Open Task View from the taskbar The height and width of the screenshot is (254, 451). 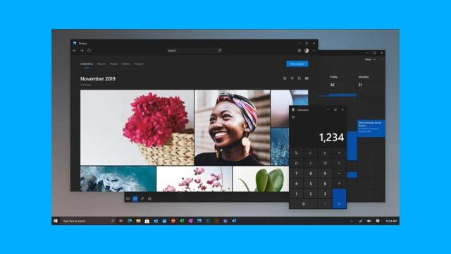point(121,221)
